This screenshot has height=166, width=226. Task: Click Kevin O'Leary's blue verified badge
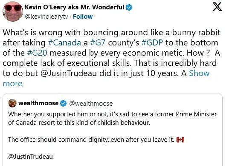129,7
